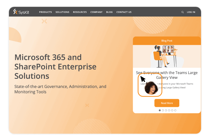The height and width of the screenshot is (140, 210).
Task: Click the LOG IN link
Action: coord(191,12)
